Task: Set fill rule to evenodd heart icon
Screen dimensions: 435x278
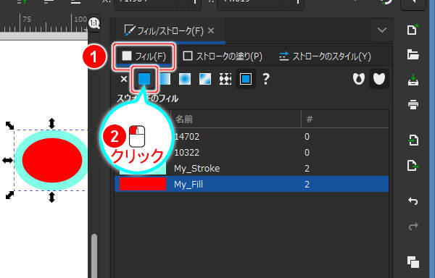Action: coord(359,79)
